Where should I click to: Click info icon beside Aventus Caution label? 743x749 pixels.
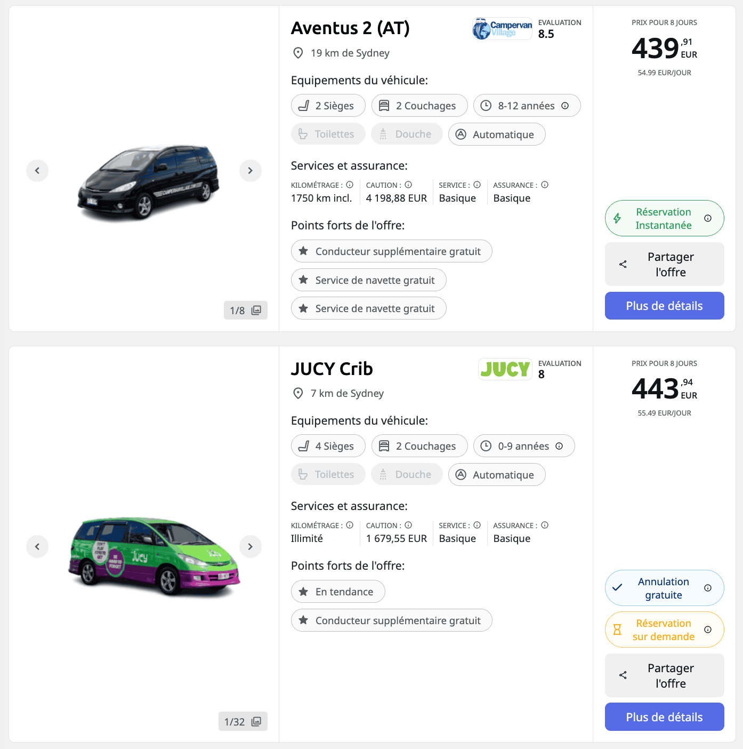pyautogui.click(x=408, y=185)
